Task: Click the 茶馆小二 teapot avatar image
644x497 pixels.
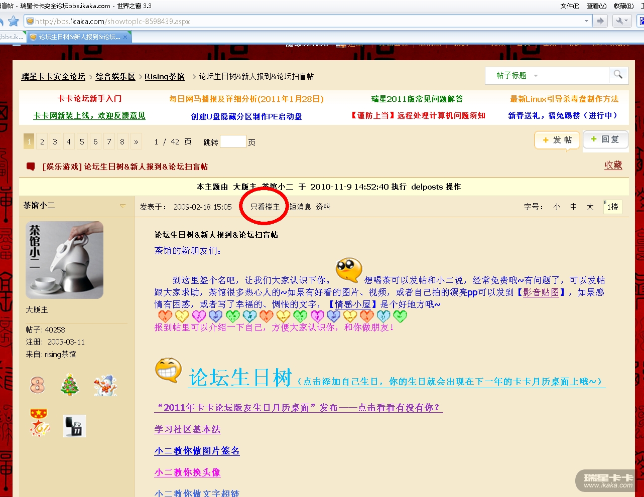Action: coord(64,260)
